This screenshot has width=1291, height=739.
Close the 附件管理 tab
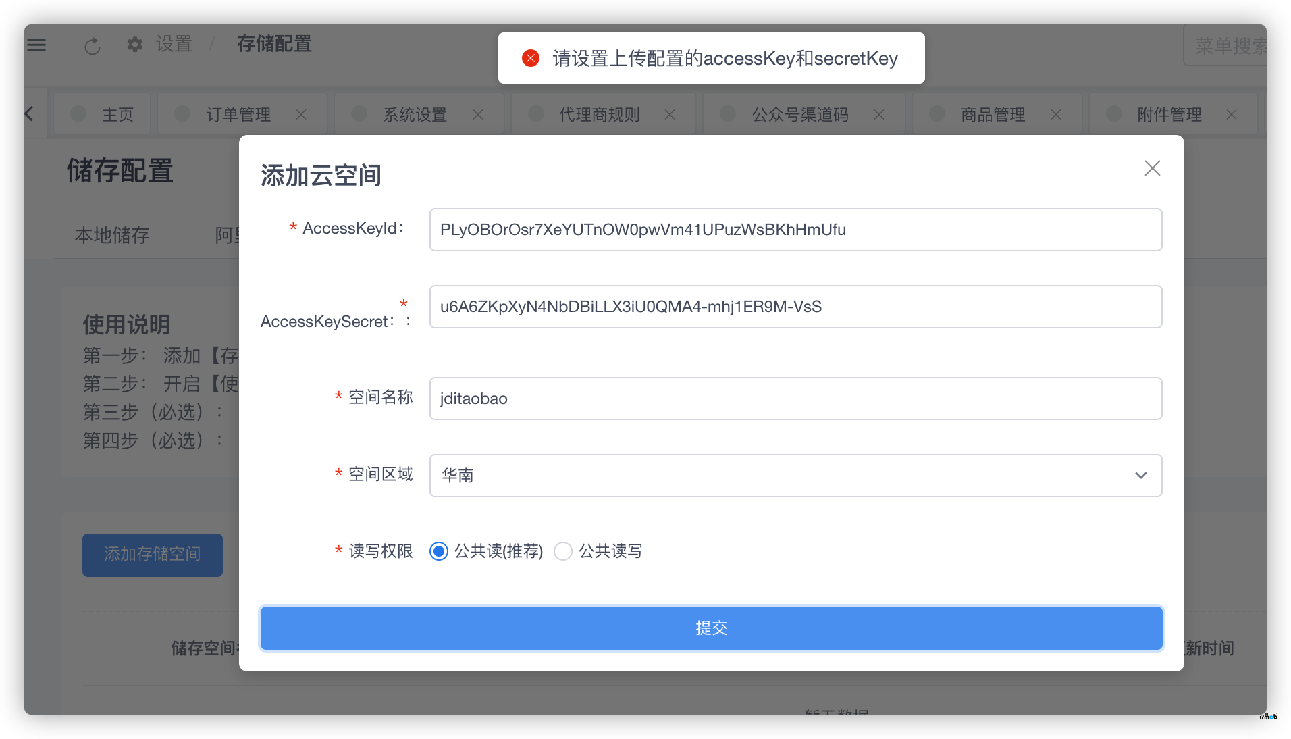point(1232,115)
